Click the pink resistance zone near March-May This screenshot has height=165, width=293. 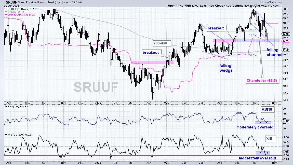(152, 62)
